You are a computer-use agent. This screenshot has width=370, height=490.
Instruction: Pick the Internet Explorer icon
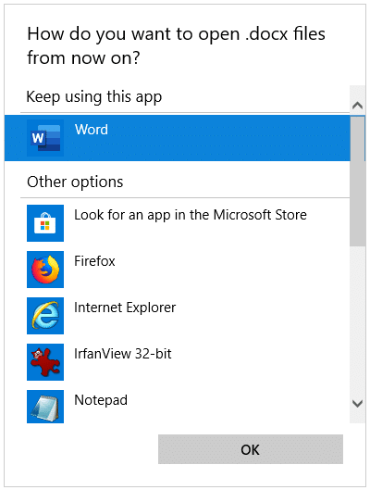[45, 316]
